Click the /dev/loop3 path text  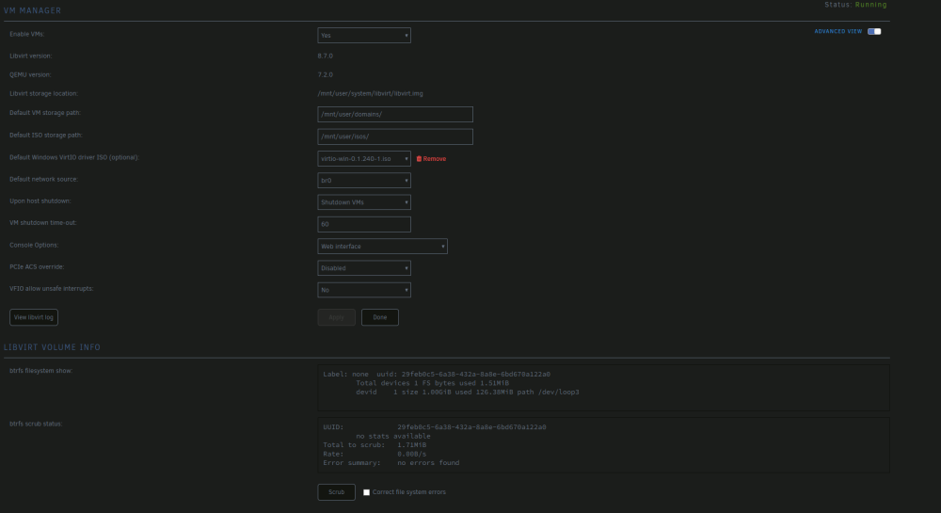coord(559,392)
